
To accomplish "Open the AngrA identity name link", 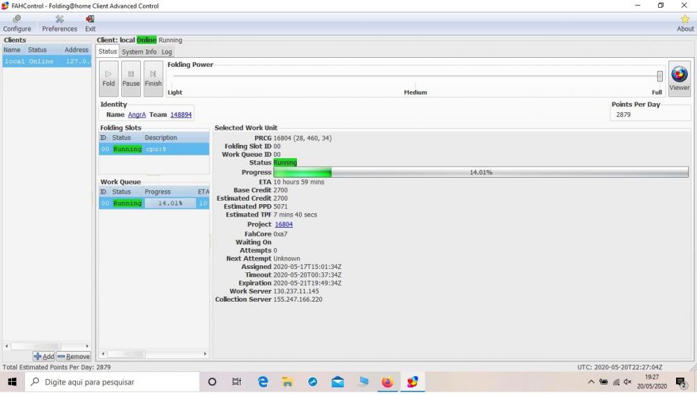I will click(x=137, y=115).
